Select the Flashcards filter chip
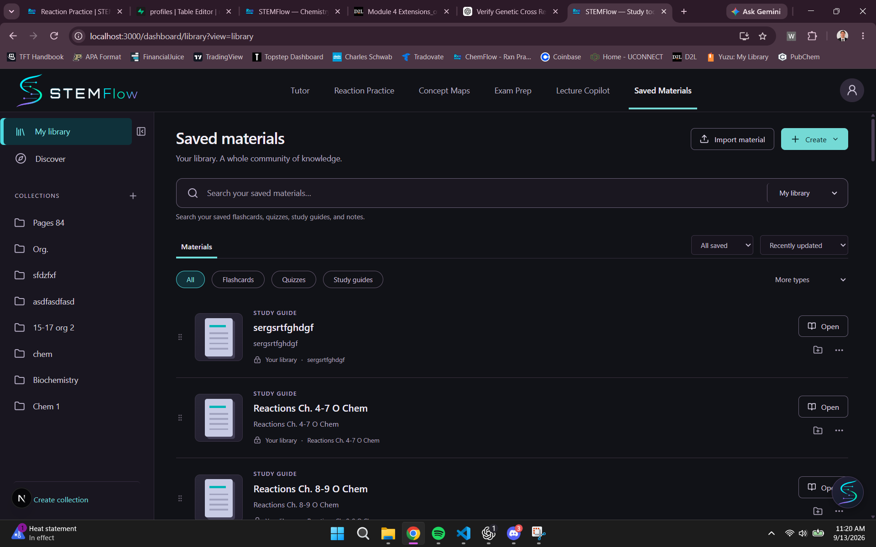Image resolution: width=876 pixels, height=547 pixels. pyautogui.click(x=238, y=279)
